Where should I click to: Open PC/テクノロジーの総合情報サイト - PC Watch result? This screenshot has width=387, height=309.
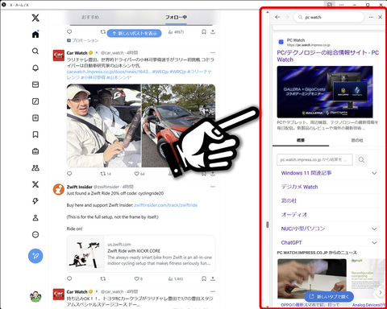tap(328, 56)
